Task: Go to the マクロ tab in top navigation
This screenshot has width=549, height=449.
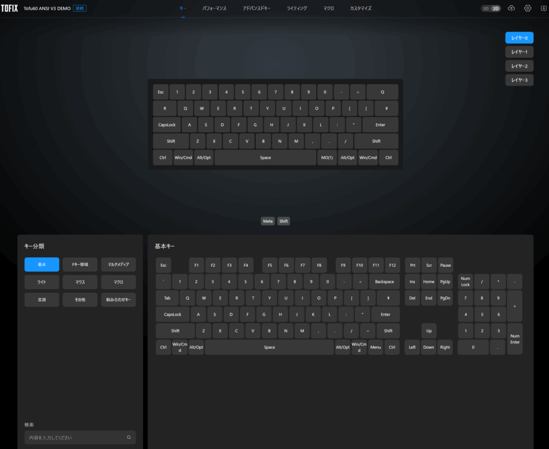Action: (x=329, y=9)
